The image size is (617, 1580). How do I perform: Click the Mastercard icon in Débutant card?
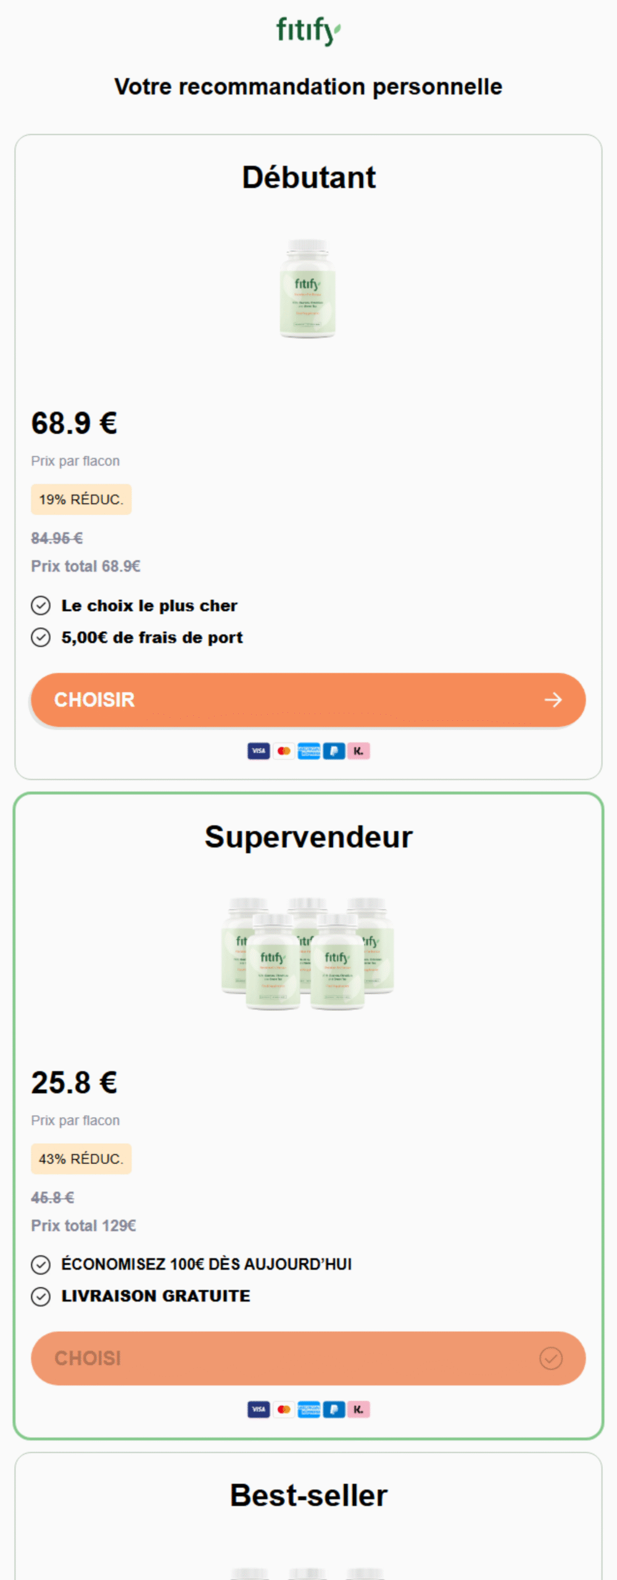point(284,751)
